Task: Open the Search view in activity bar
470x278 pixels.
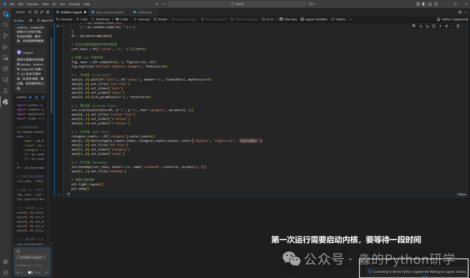Action: click(5, 24)
